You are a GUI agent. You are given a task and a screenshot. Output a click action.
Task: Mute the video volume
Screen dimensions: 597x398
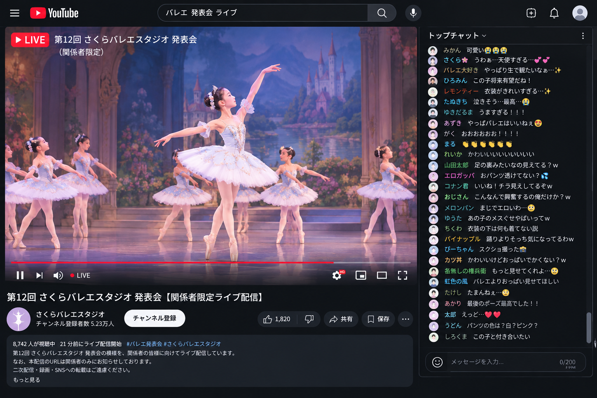coord(58,275)
